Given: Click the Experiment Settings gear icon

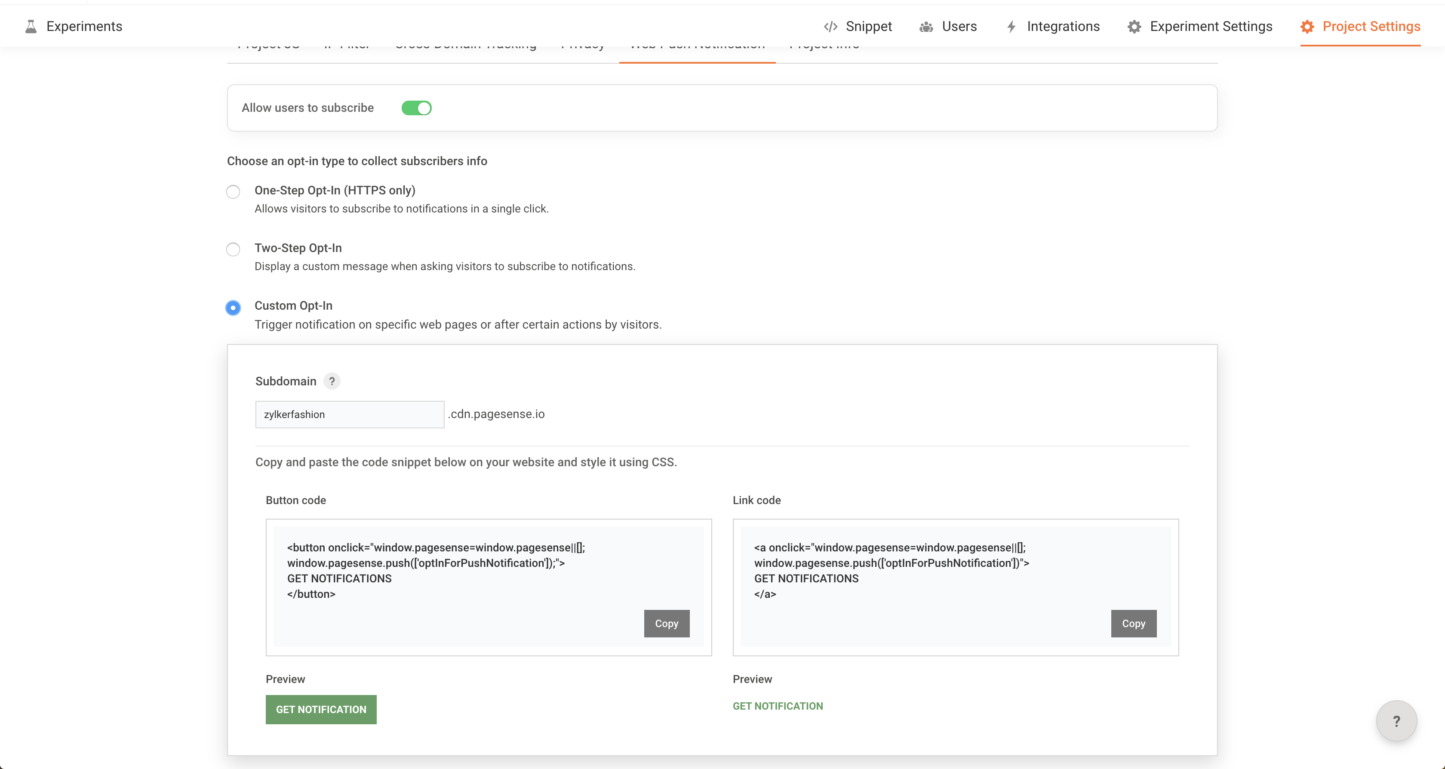Looking at the screenshot, I should pos(1134,26).
